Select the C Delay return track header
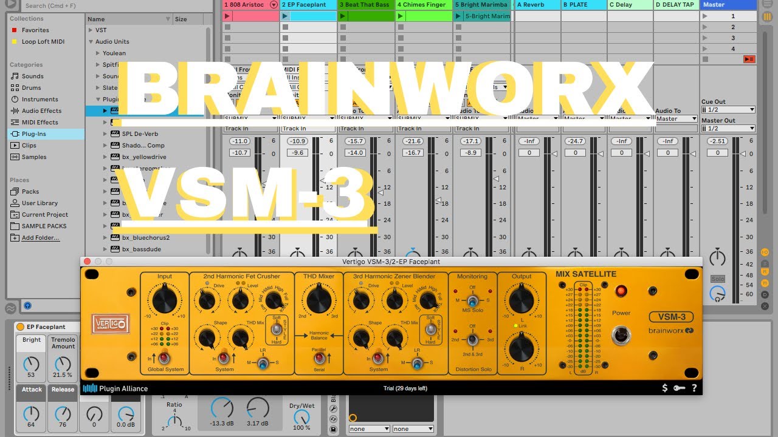The image size is (778, 437). click(x=630, y=5)
